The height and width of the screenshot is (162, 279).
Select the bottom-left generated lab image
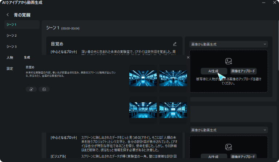(x=143, y=110)
